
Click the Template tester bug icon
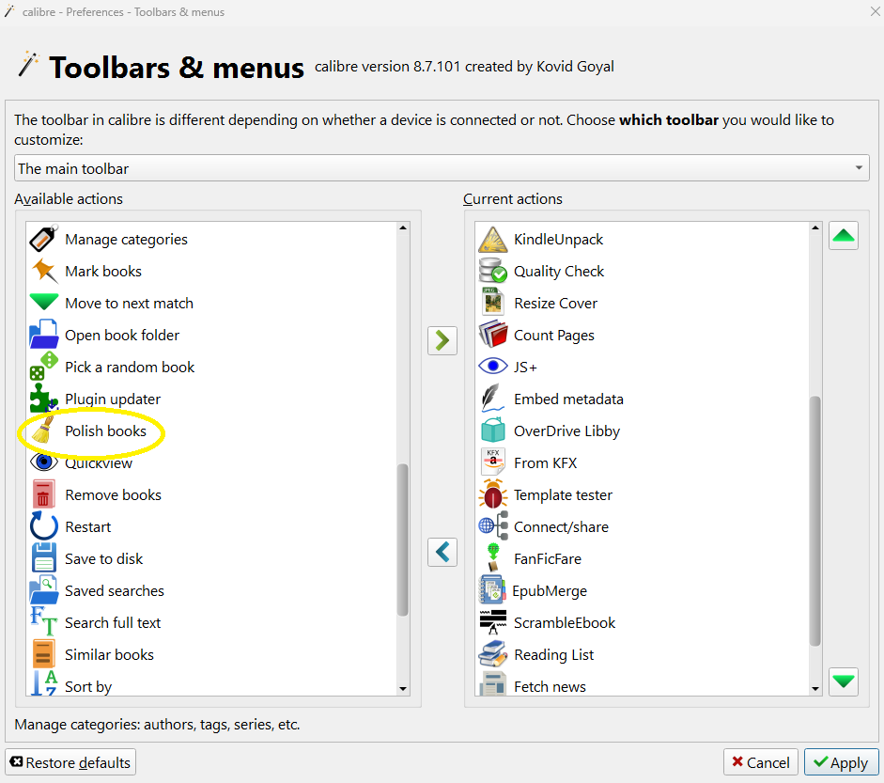point(493,495)
